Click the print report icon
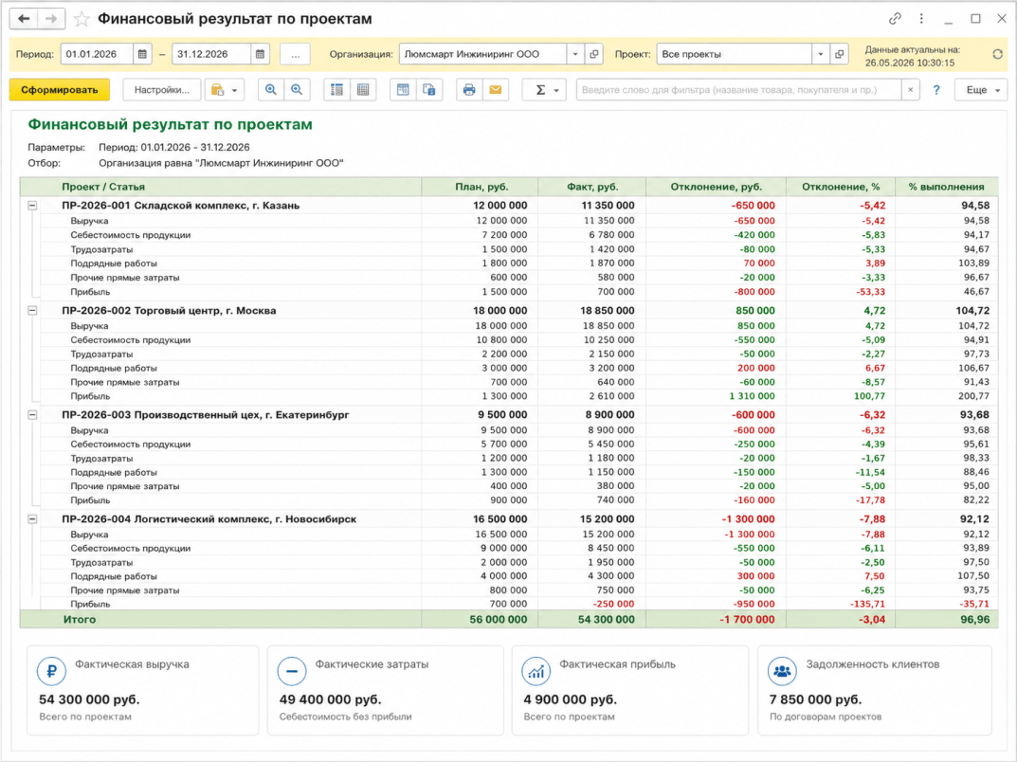 (469, 90)
